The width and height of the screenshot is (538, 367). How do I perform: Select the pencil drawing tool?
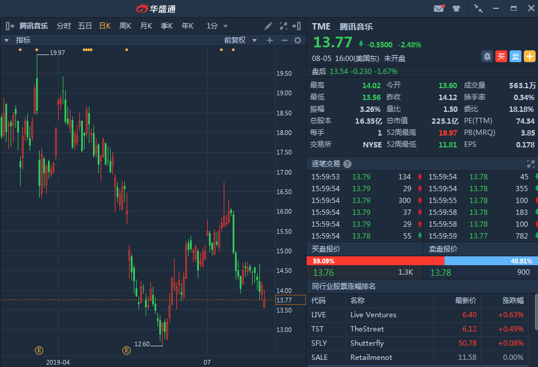[268, 26]
